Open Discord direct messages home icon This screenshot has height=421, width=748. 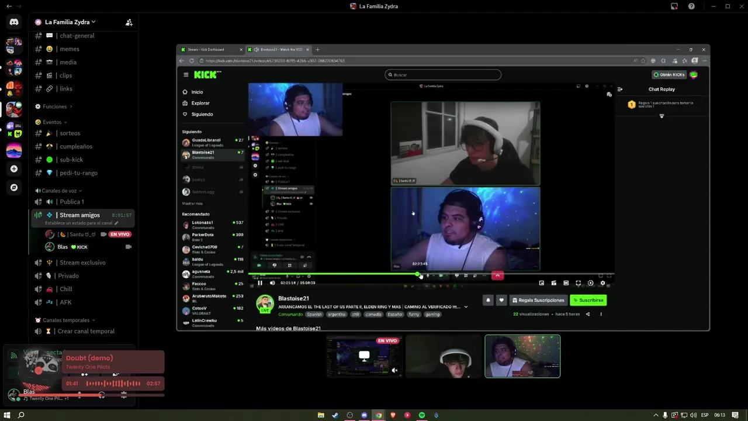14,22
